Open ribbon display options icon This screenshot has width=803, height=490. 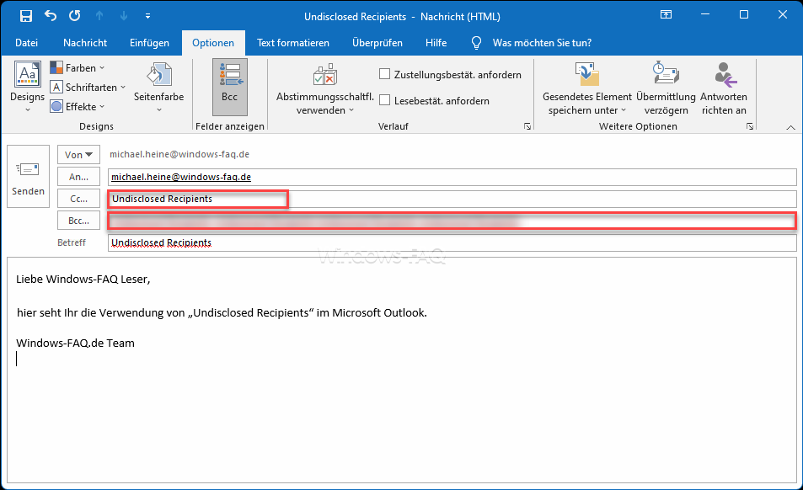(666, 15)
